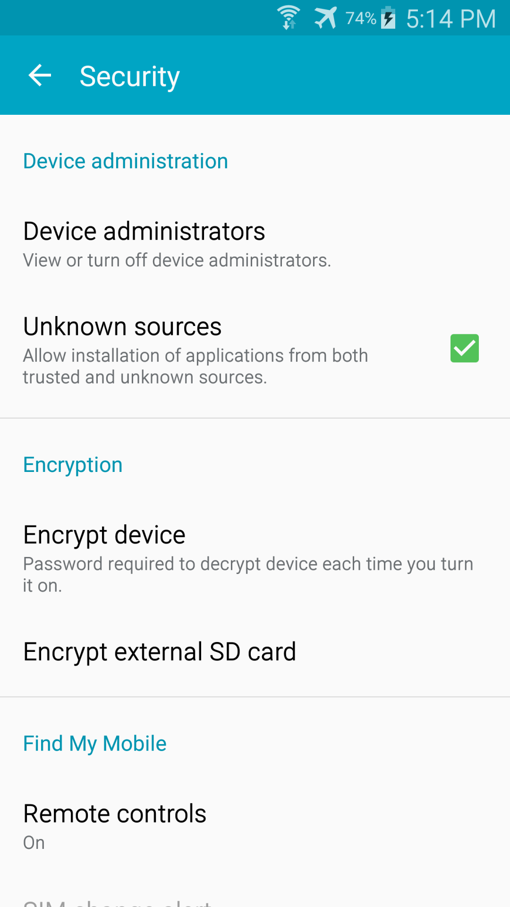Tap "View or turn off device administrators" description
Viewport: 510px width, 907px height.
pos(177,260)
